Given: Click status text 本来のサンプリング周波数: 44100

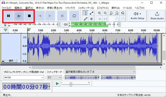Looking at the screenshot, I should click(x=134, y=95).
